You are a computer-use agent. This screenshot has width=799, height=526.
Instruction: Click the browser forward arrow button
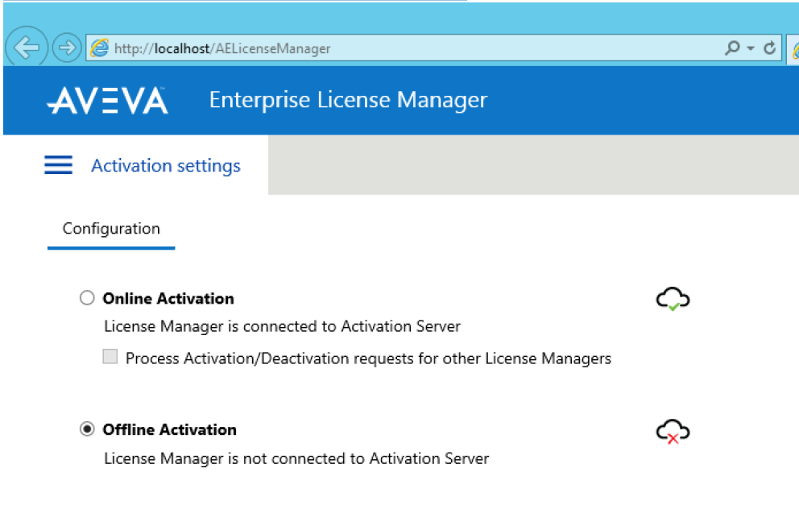click(x=67, y=48)
